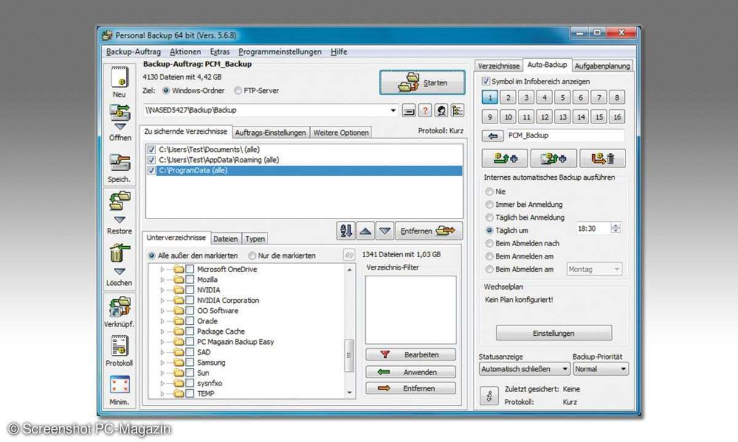Click the Löschen trash icon
This screenshot has height=442, width=738.
coord(119,253)
